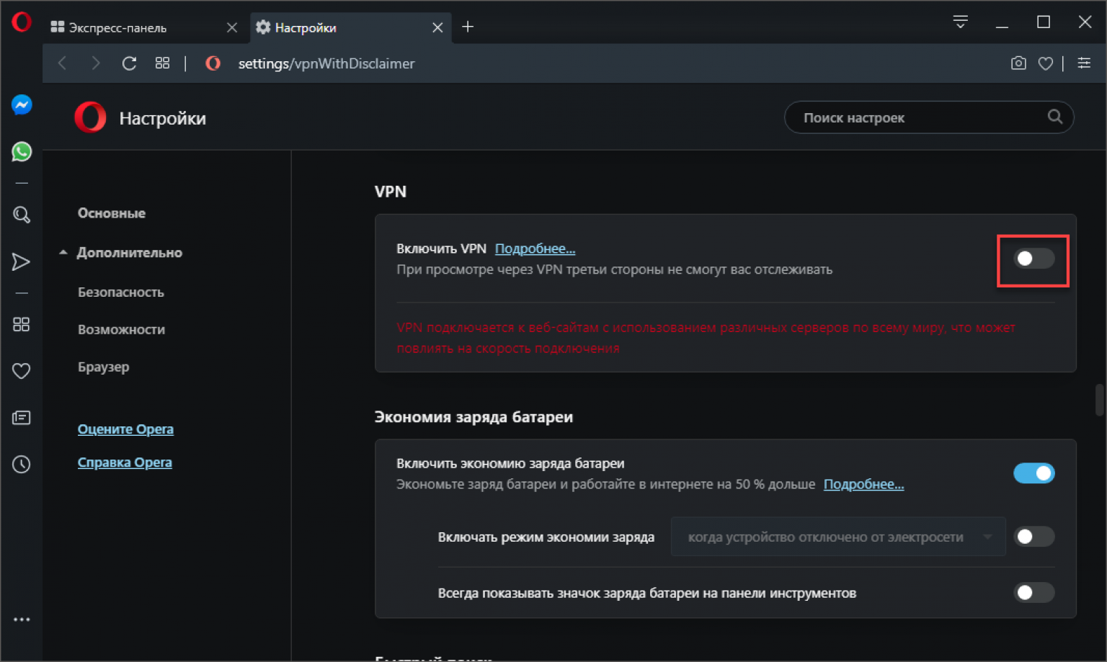Select Безопасность settings category
The width and height of the screenshot is (1107, 662).
pyautogui.click(x=121, y=292)
